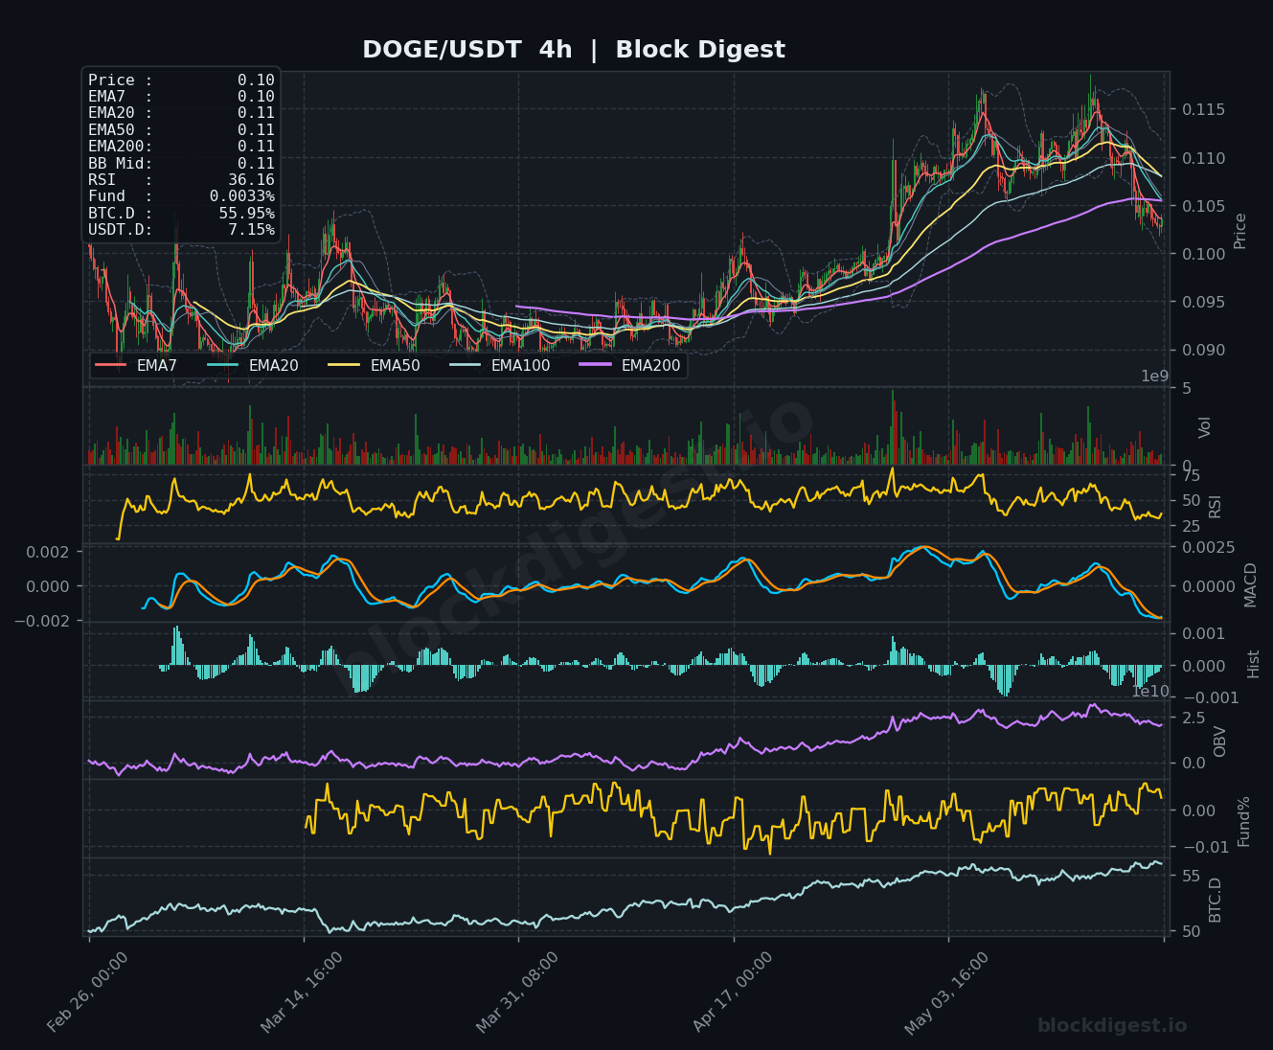
Task: Click the RSI 36.16 value
Action: (251, 180)
